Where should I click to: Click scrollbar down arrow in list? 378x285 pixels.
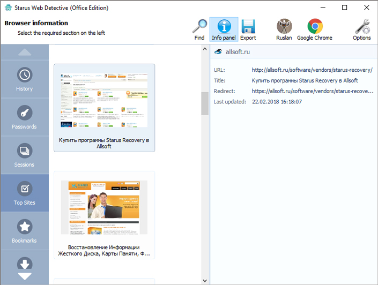tap(205, 281)
